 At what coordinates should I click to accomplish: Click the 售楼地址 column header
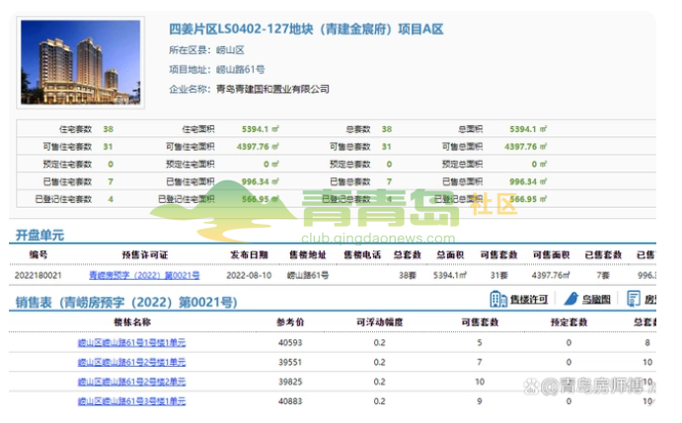[x=308, y=255]
